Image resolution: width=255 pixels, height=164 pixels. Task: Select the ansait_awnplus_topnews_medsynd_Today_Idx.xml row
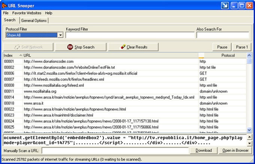click(x=124, y=97)
